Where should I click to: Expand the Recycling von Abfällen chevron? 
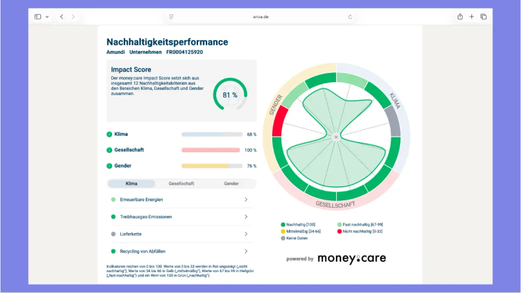pyautogui.click(x=246, y=251)
